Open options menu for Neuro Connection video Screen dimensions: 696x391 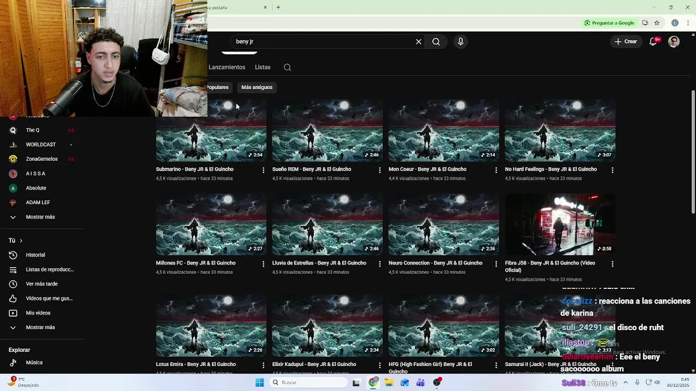496,264
